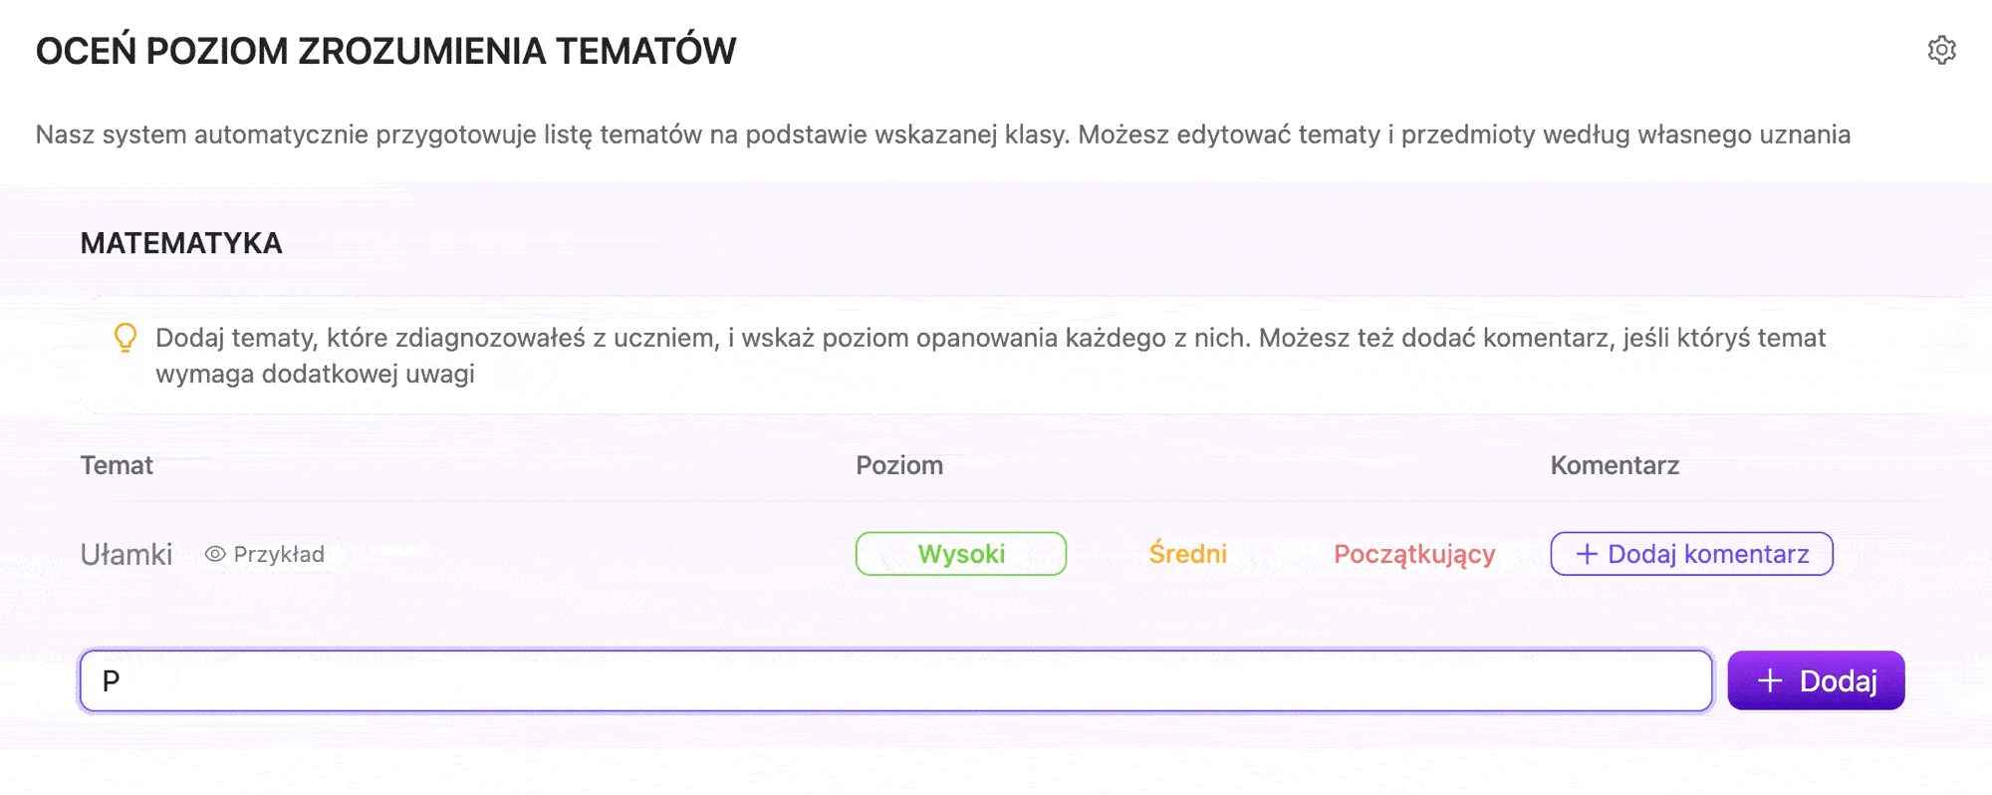Viewport: 1992px width, 795px height.
Task: Click the Komentarz column header
Action: tap(1615, 465)
